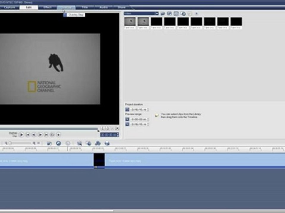Click the load video folder icon

tap(163, 14)
